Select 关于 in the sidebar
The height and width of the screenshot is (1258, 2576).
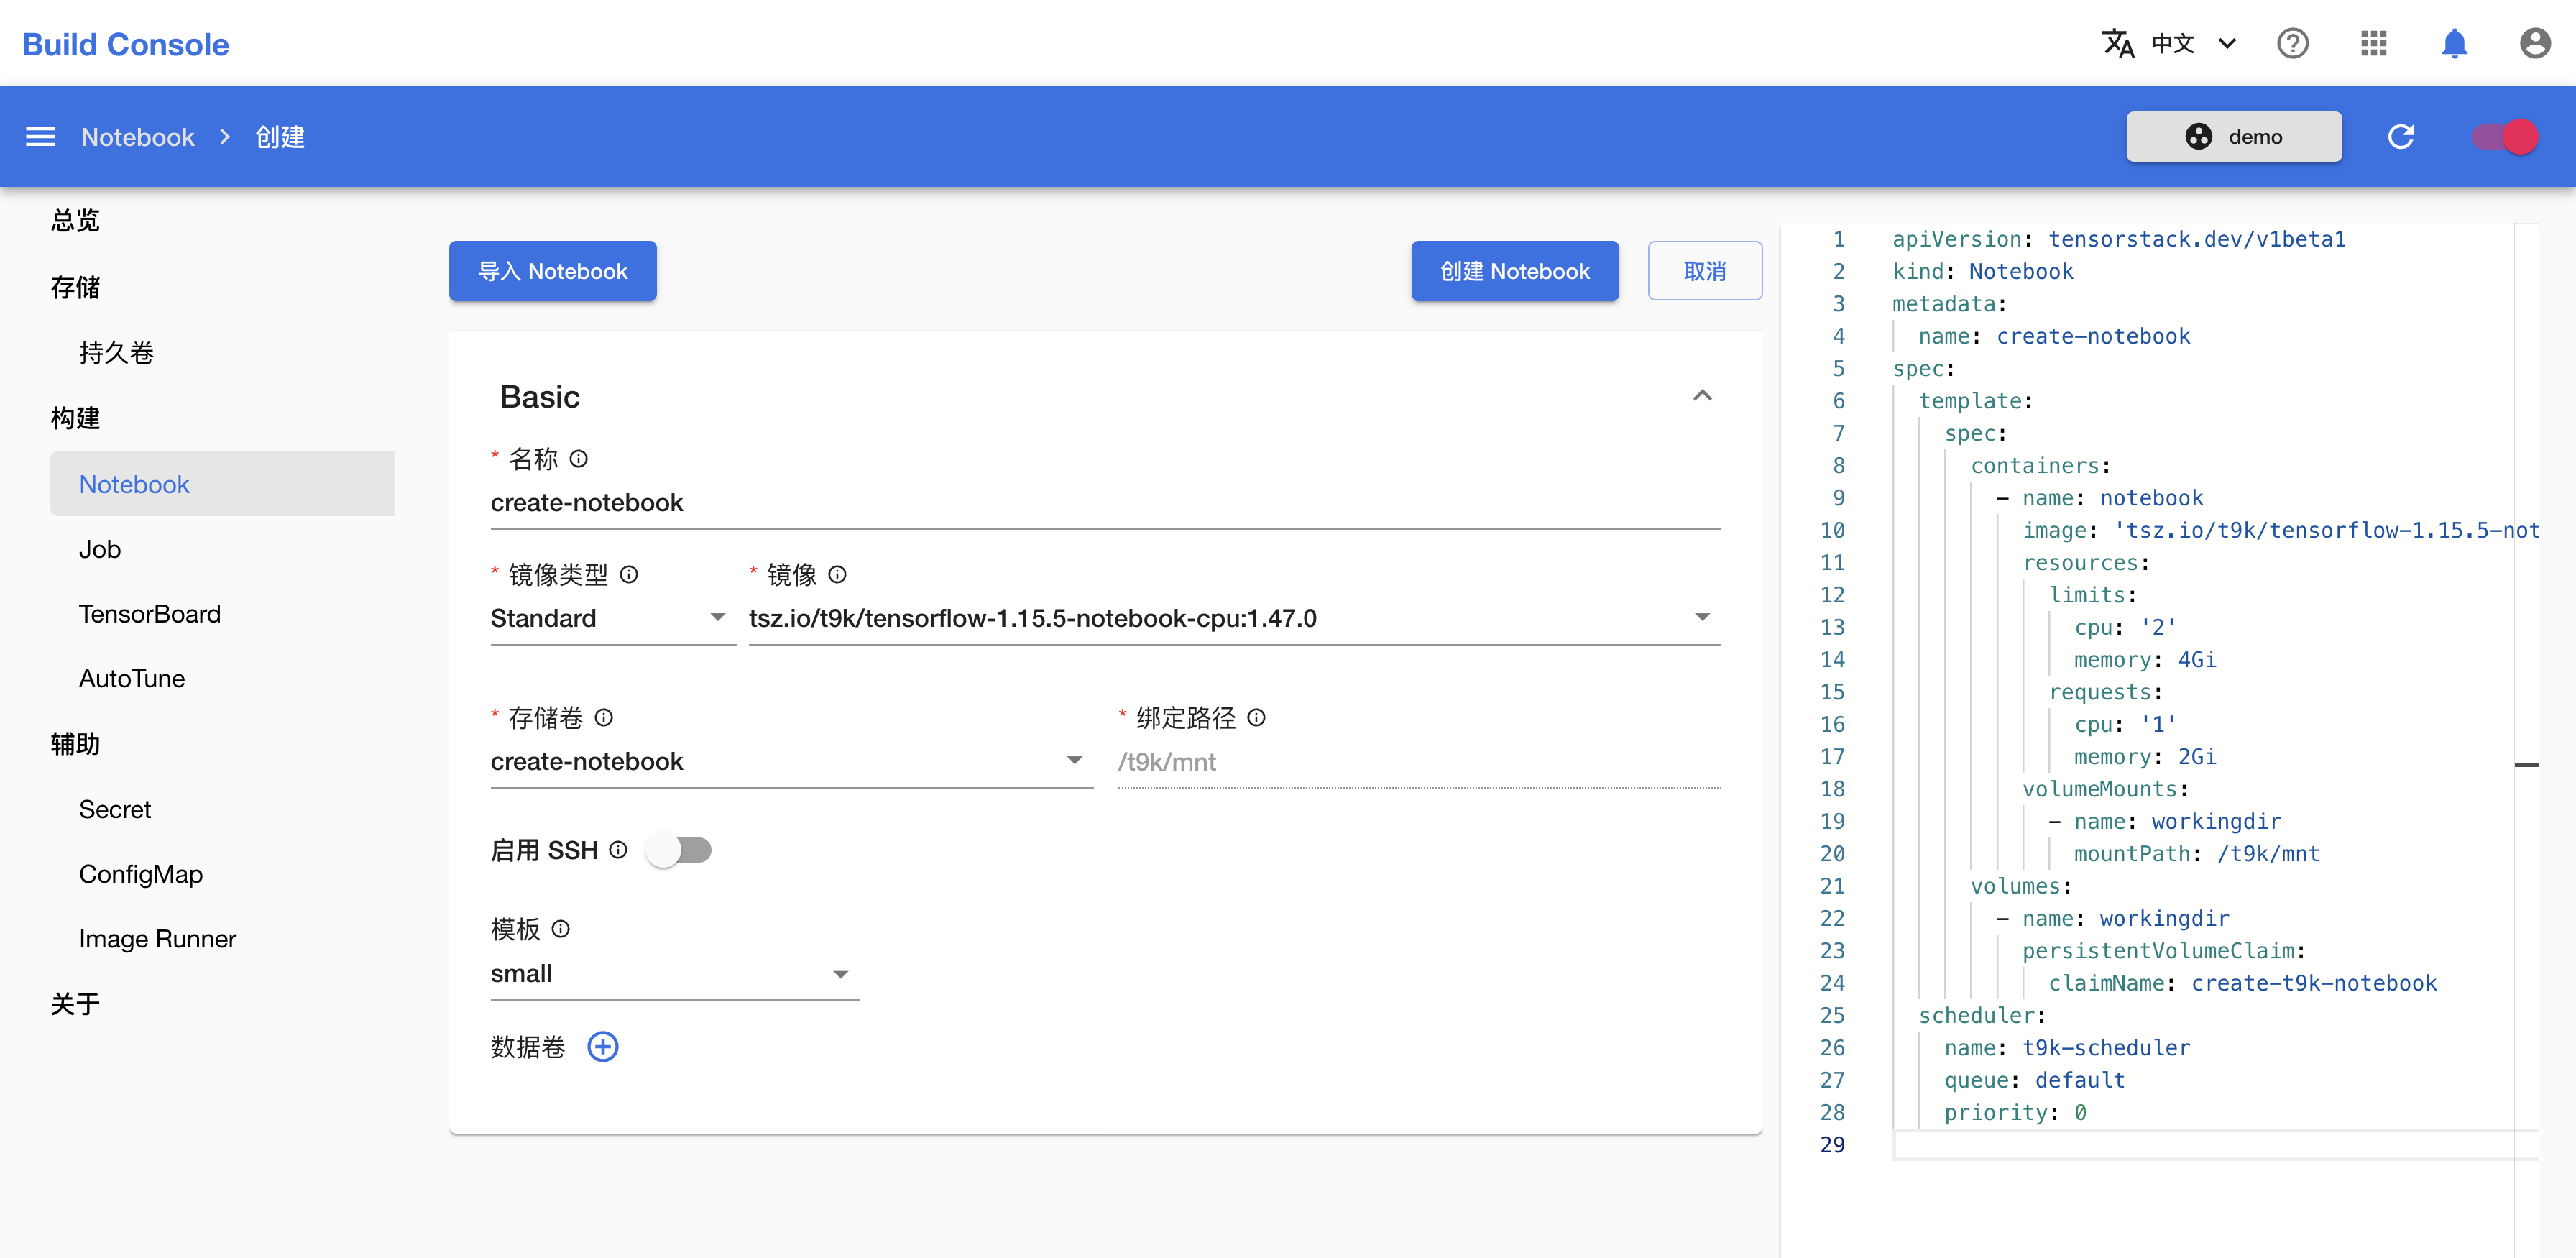click(75, 1004)
